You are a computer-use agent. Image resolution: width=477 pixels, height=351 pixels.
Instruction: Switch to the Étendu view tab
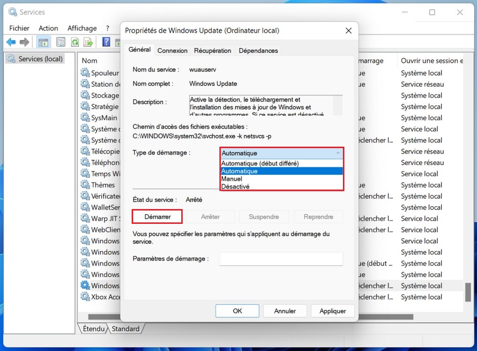[93, 329]
